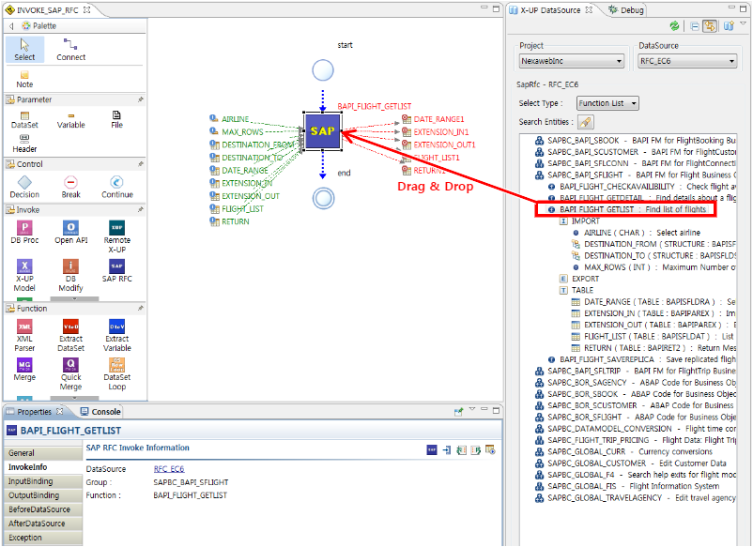Click the Decision control tool

(x=25, y=186)
